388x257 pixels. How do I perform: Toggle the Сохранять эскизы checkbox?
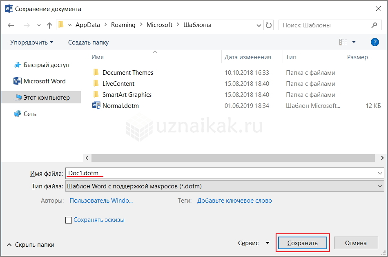tap(69, 220)
